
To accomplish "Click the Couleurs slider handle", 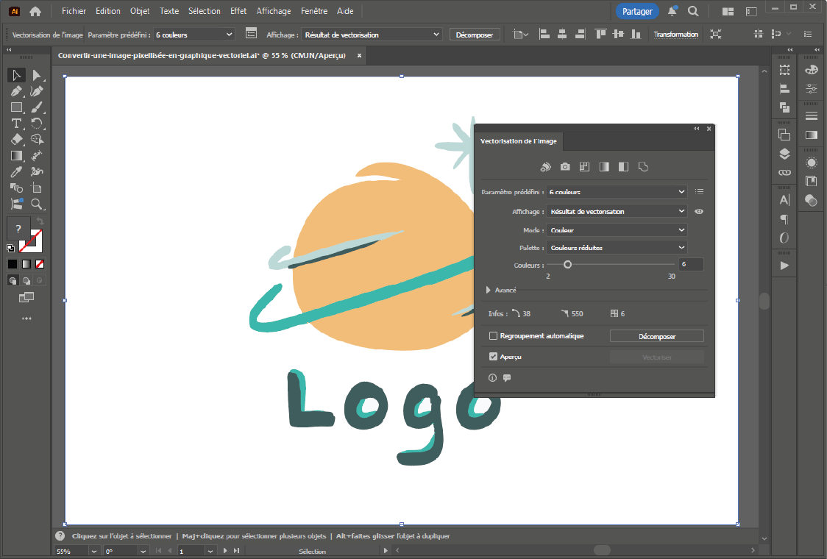I will pos(567,264).
